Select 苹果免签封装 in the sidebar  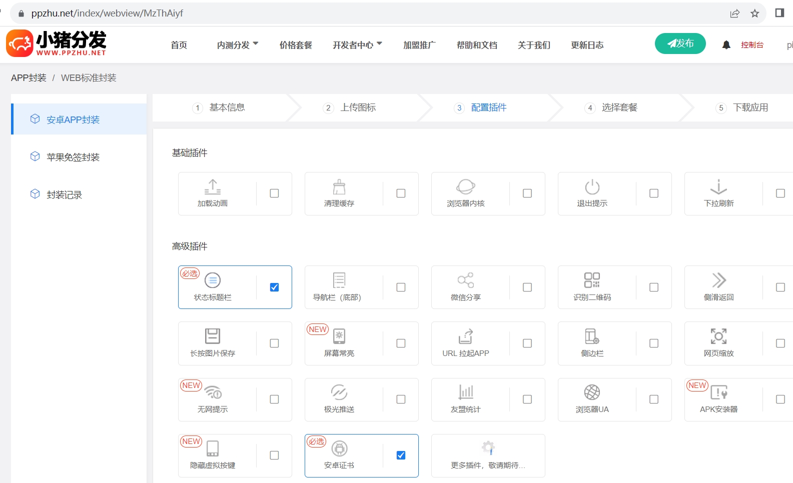[x=73, y=157]
